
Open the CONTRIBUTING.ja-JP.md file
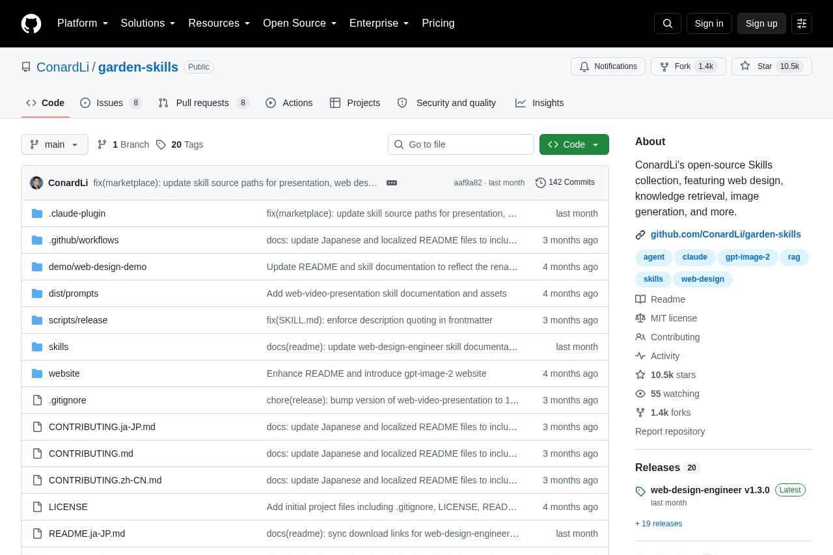coord(102,427)
